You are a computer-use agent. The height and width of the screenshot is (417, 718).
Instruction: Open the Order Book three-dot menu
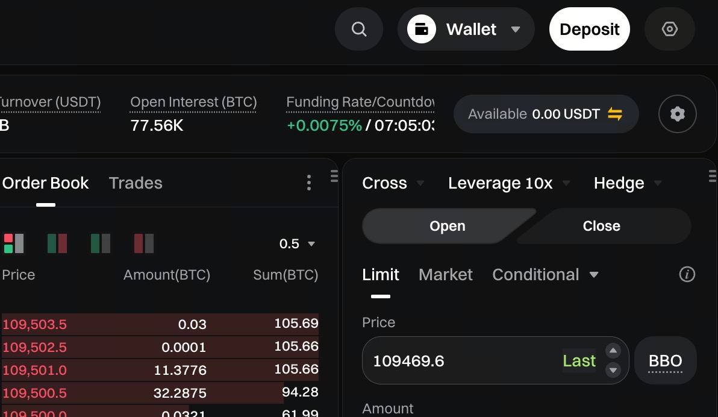[309, 183]
